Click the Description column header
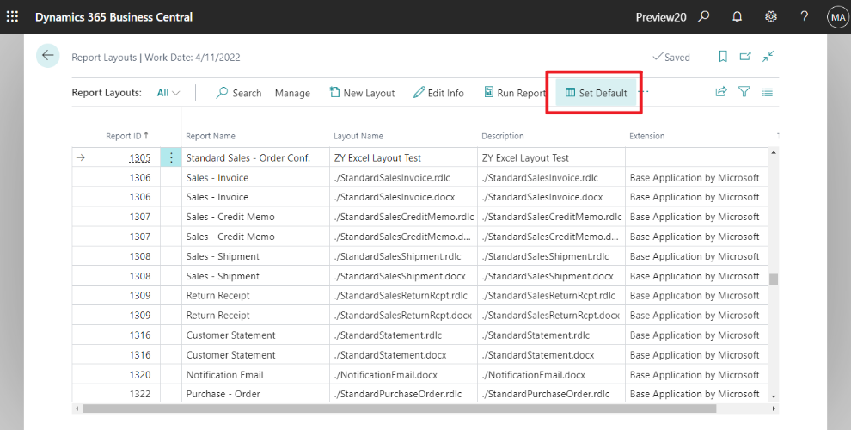This screenshot has height=430, width=851. 503,136
